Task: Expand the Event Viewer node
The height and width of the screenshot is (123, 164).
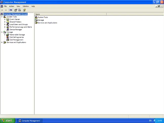Action: [x=5, y=19]
